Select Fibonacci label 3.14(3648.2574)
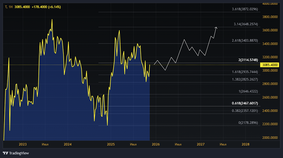 (246, 24)
